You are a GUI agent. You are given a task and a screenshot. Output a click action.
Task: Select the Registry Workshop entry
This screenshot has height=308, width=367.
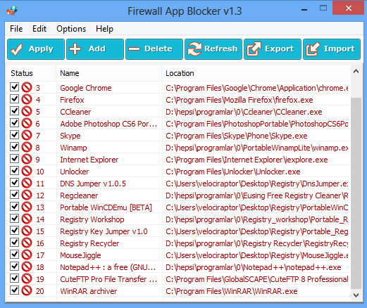[x=92, y=219]
